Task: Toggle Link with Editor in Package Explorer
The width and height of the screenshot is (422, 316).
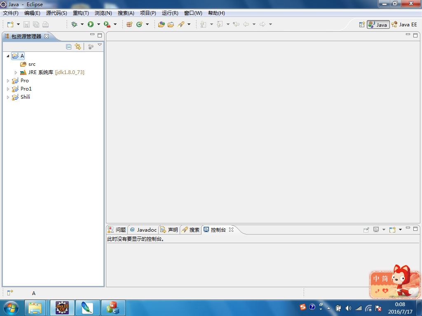Action: click(78, 47)
